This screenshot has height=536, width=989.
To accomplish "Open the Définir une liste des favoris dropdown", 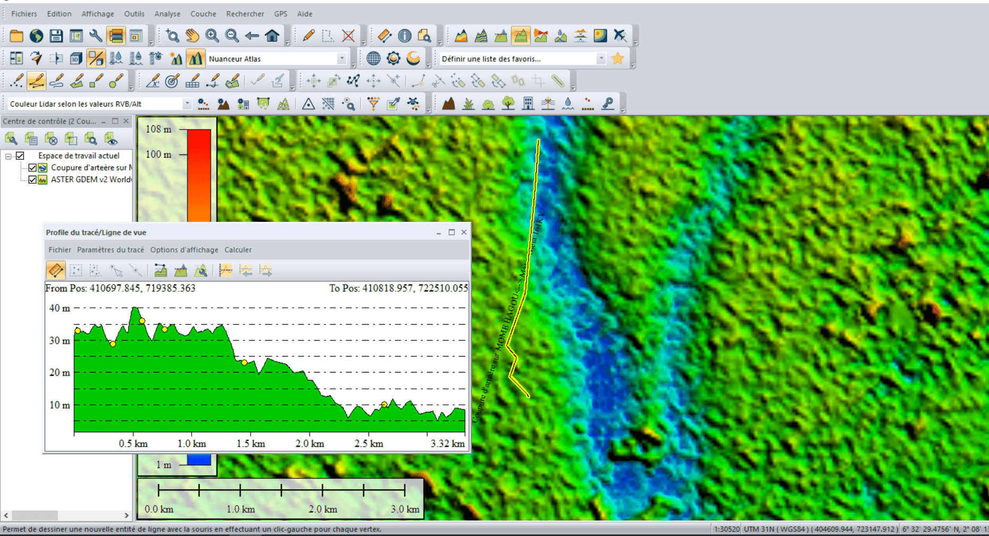I will pos(601,59).
